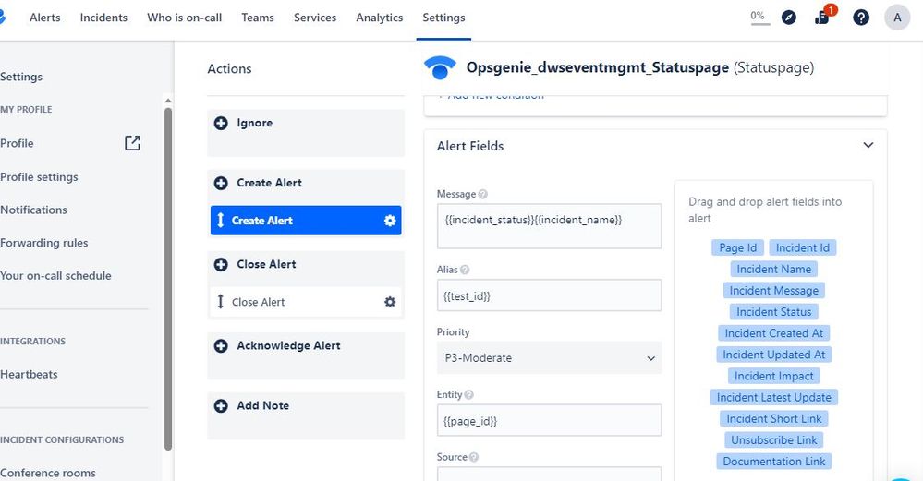
Task: Click the 0% progress indicator
Action: click(760, 17)
